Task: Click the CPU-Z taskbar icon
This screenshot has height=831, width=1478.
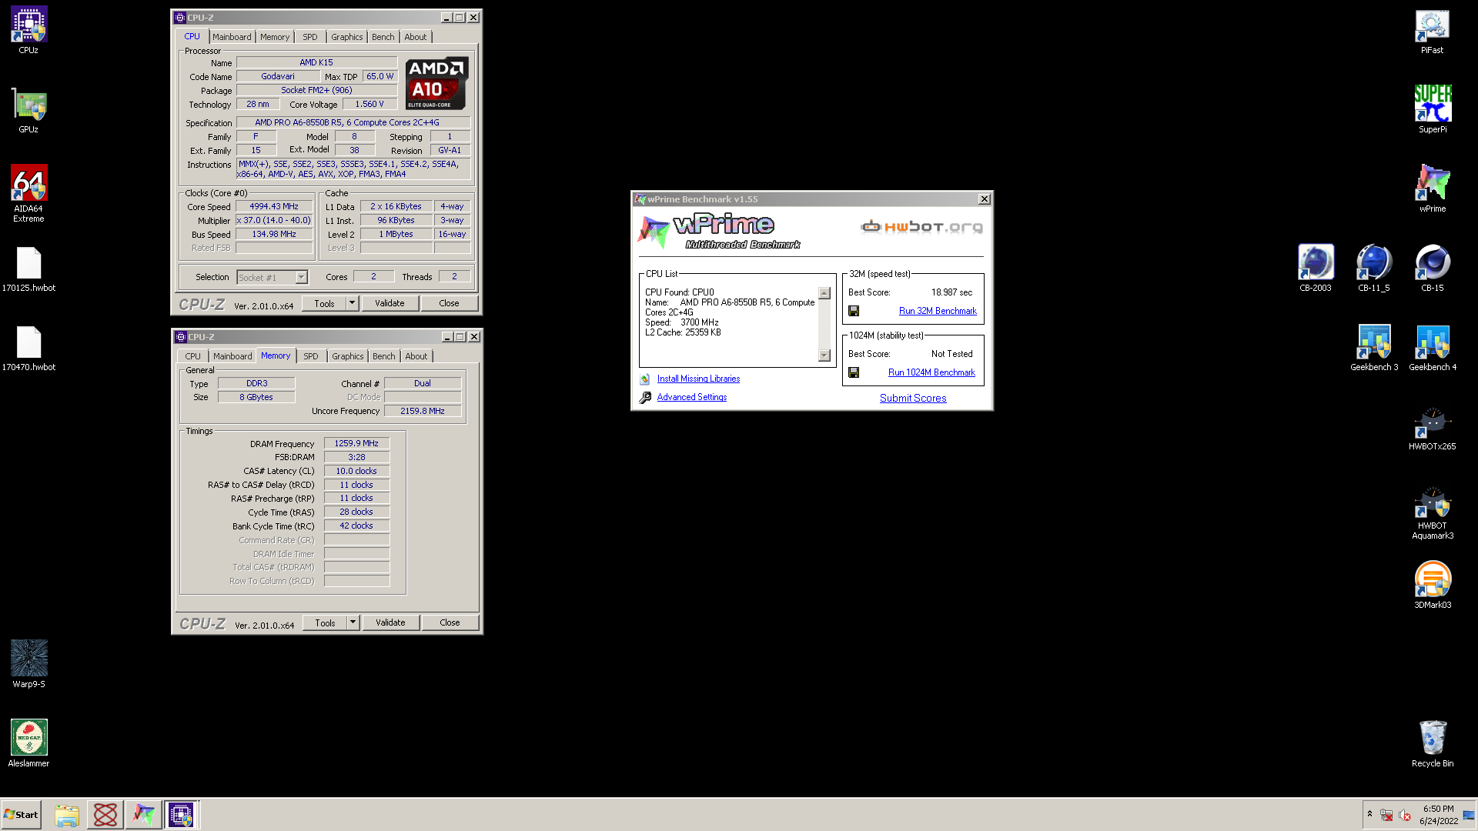Action: (181, 815)
